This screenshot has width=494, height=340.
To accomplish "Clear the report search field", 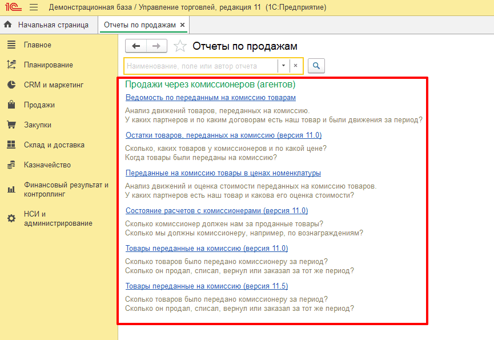I will tap(296, 66).
